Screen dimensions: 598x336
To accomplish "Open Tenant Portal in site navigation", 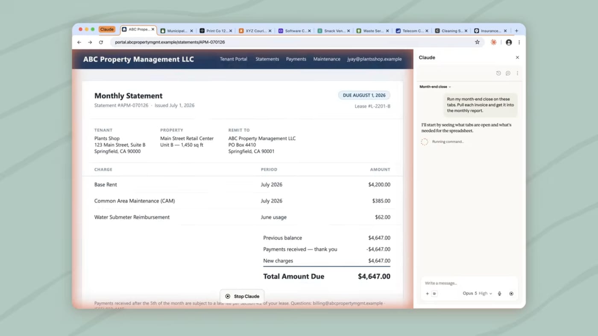I will pos(233,59).
